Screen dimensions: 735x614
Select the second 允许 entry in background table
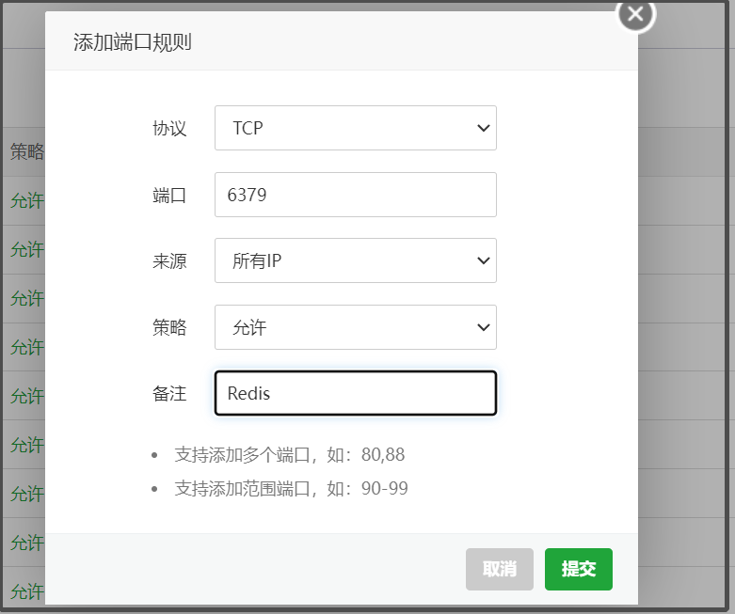click(x=26, y=250)
